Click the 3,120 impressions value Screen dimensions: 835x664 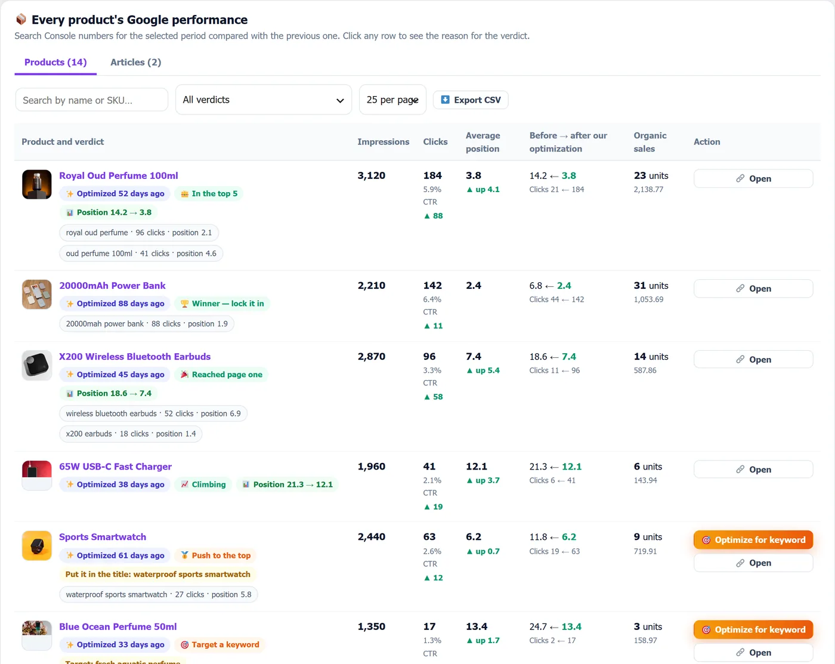coord(372,175)
